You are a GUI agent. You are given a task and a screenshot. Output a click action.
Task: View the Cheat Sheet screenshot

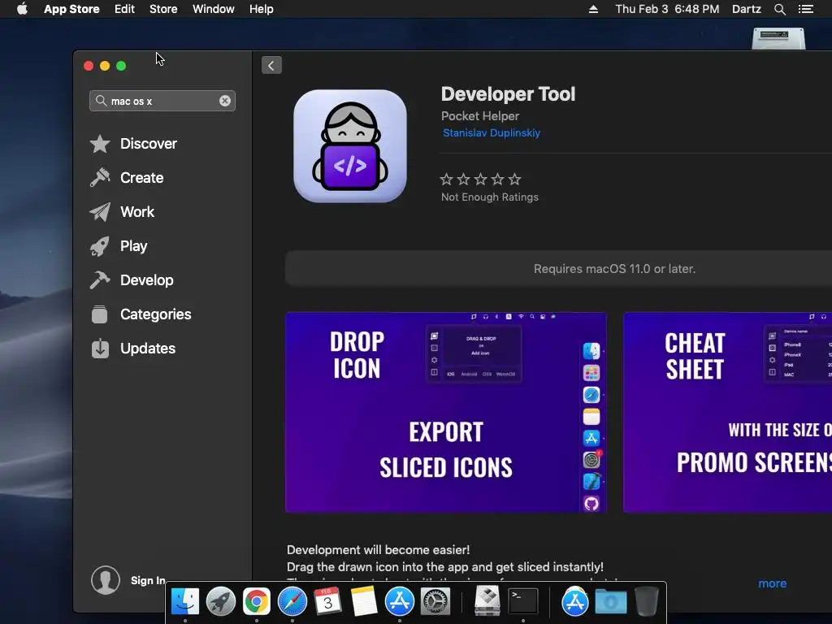pos(727,412)
